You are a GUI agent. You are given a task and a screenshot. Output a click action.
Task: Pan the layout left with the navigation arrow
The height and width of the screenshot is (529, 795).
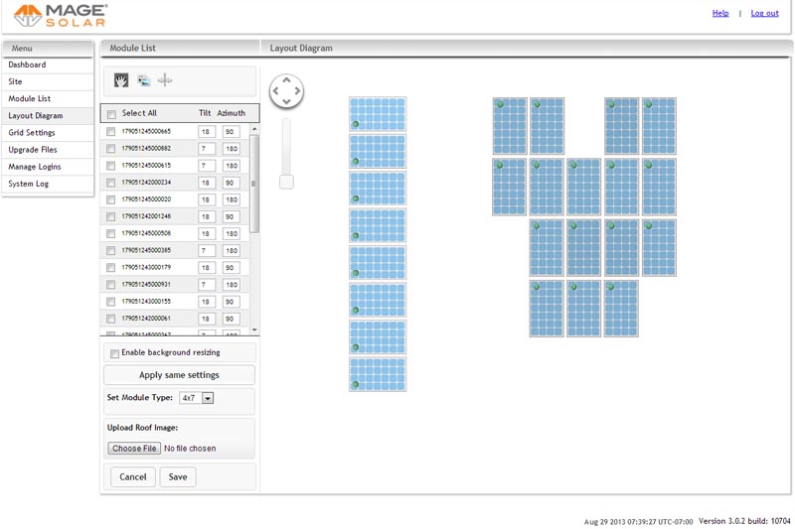pos(275,91)
